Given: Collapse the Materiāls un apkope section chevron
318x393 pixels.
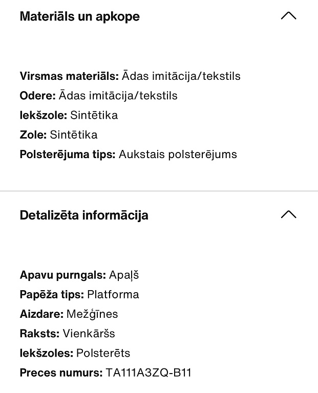Looking at the screenshot, I should [289, 16].
